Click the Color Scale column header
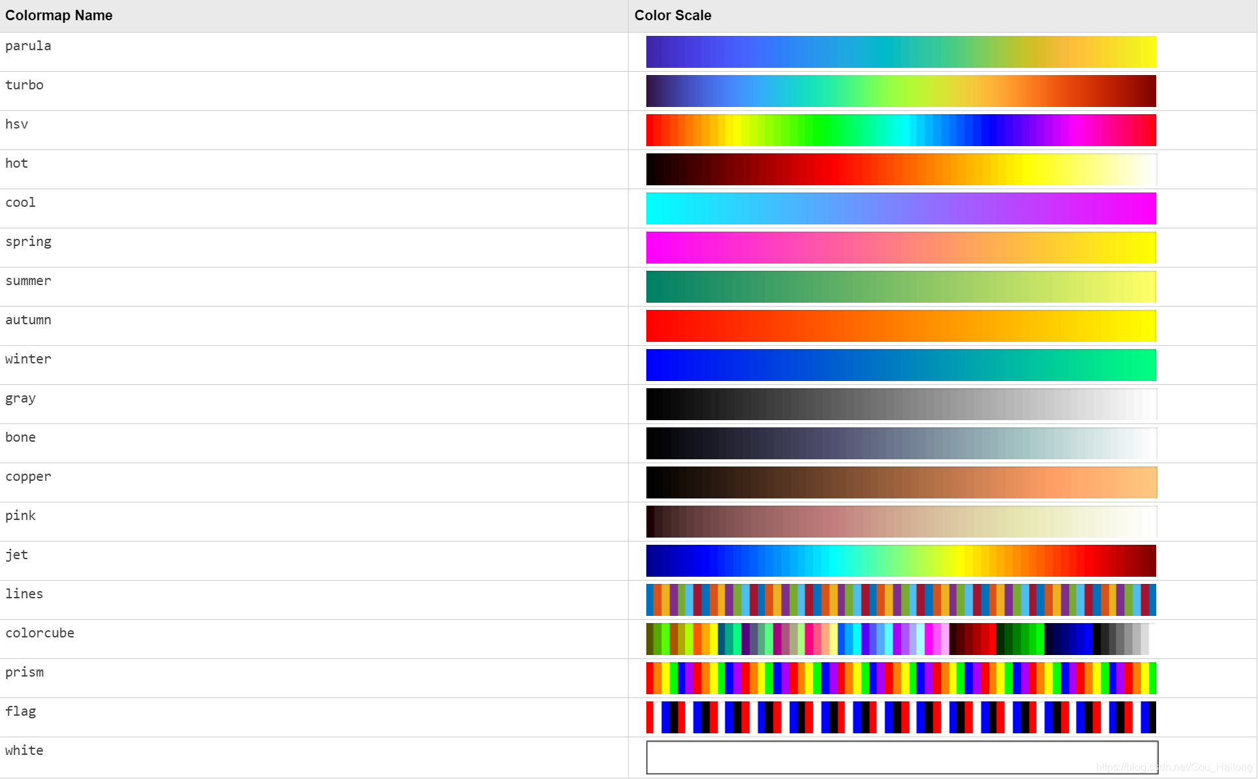Image resolution: width=1258 pixels, height=779 pixels. 672,16
